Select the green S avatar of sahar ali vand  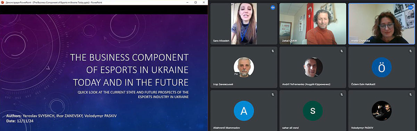(313, 111)
